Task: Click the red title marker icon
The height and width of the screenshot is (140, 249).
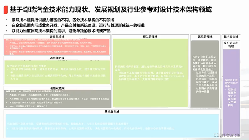Action: click(x=6, y=10)
